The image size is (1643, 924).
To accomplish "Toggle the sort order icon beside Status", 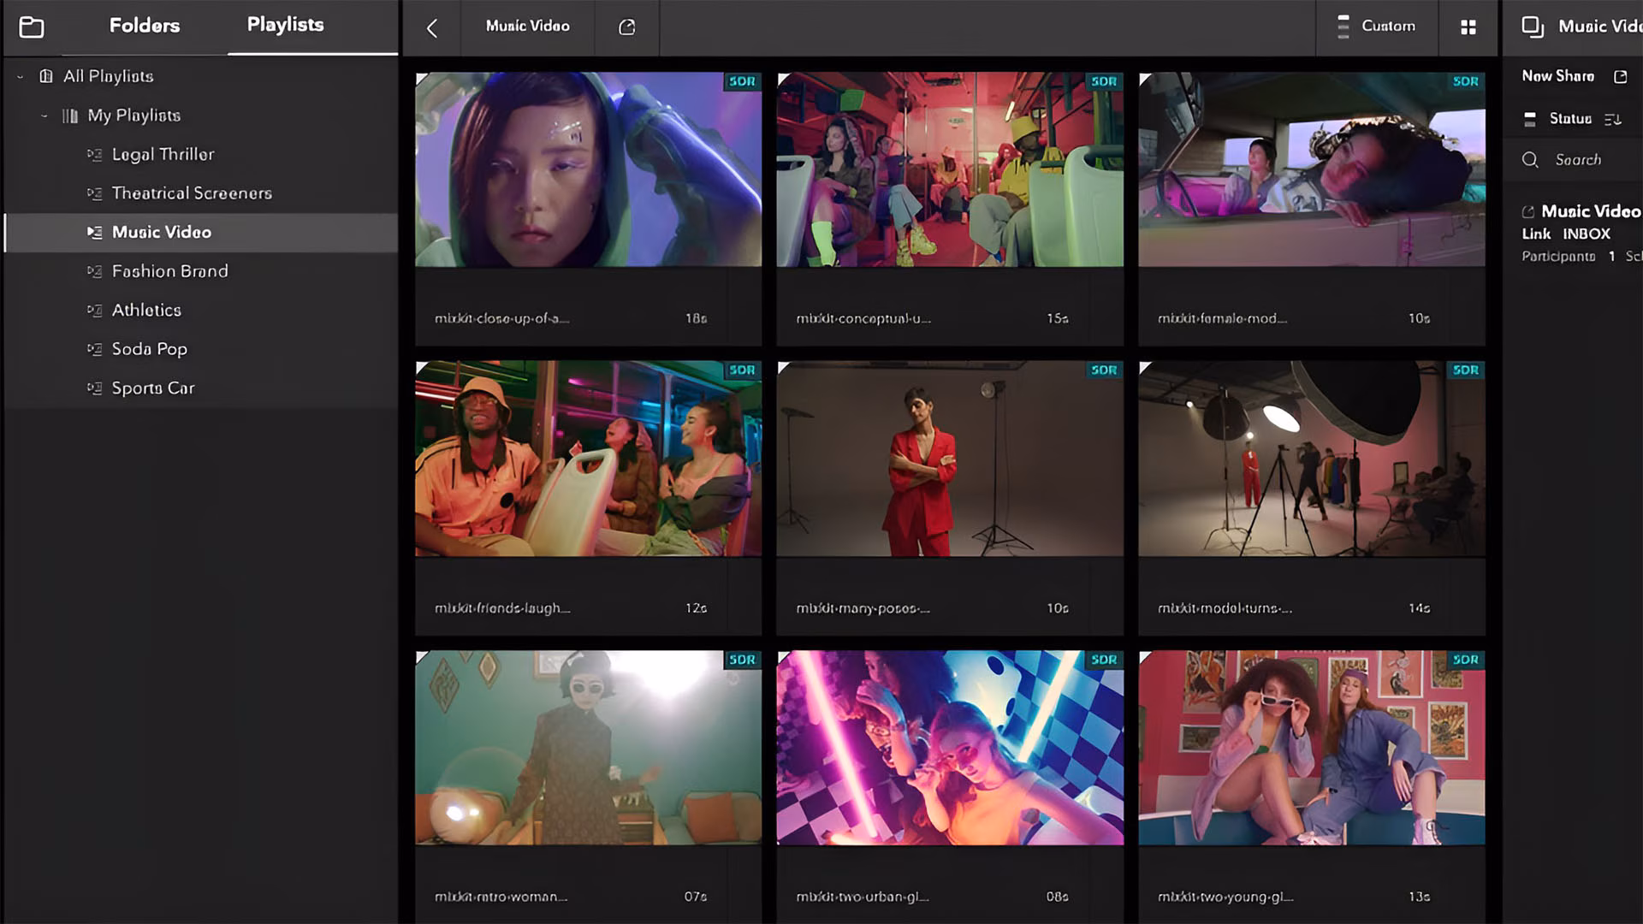I will [1613, 120].
